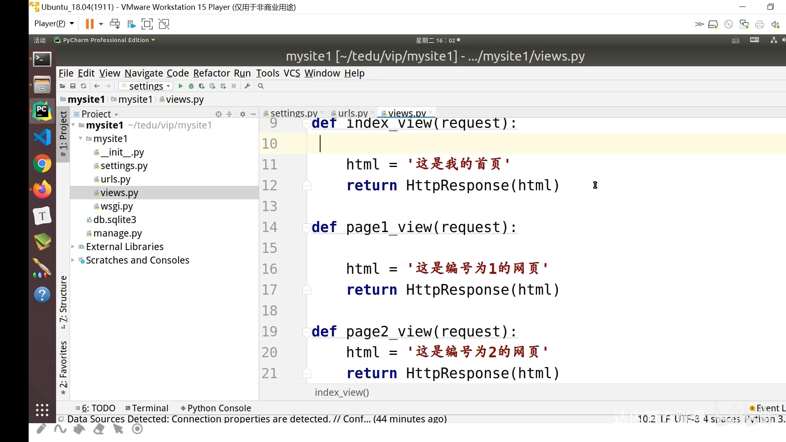Click the green Run button
Viewport: 786px width, 442px height.
pyautogui.click(x=181, y=86)
